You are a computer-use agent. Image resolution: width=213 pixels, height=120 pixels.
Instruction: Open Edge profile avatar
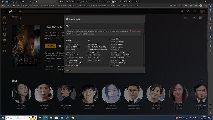[201, 6]
